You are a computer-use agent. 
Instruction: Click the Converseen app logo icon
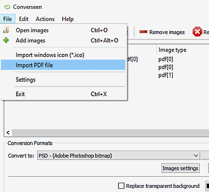pyautogui.click(x=7, y=7)
